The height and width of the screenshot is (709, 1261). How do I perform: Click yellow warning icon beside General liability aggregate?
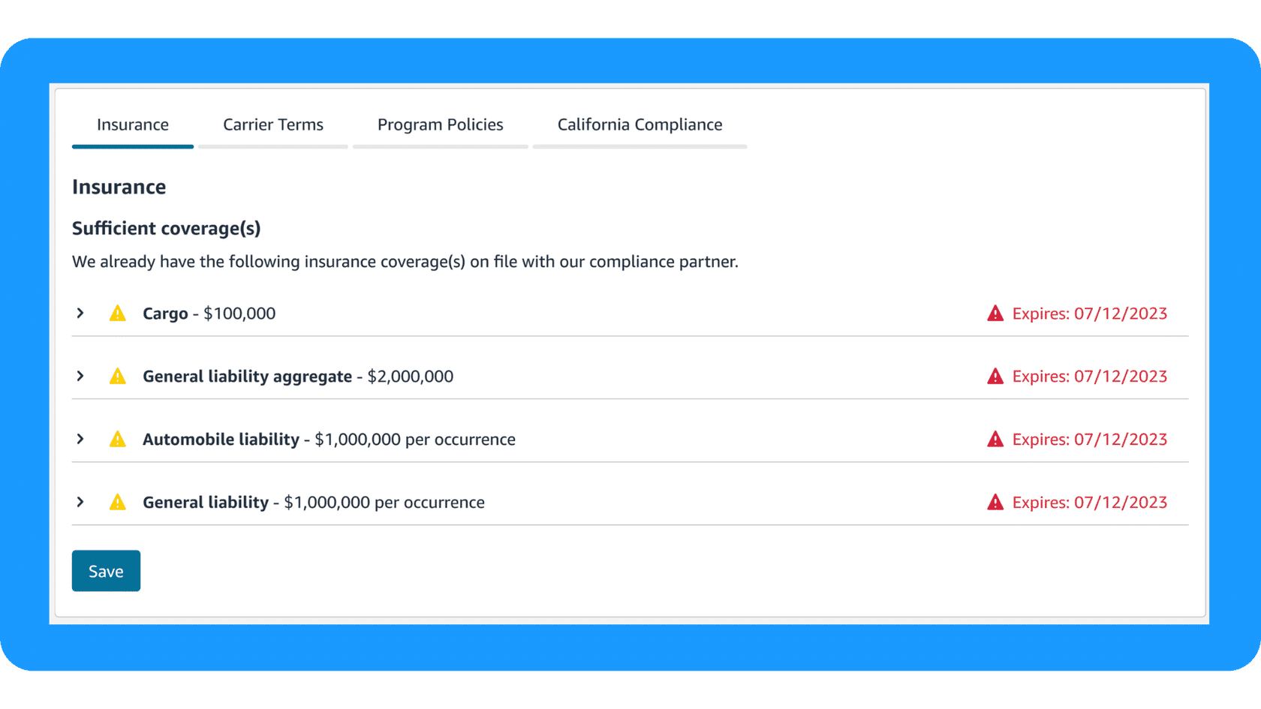tap(118, 377)
